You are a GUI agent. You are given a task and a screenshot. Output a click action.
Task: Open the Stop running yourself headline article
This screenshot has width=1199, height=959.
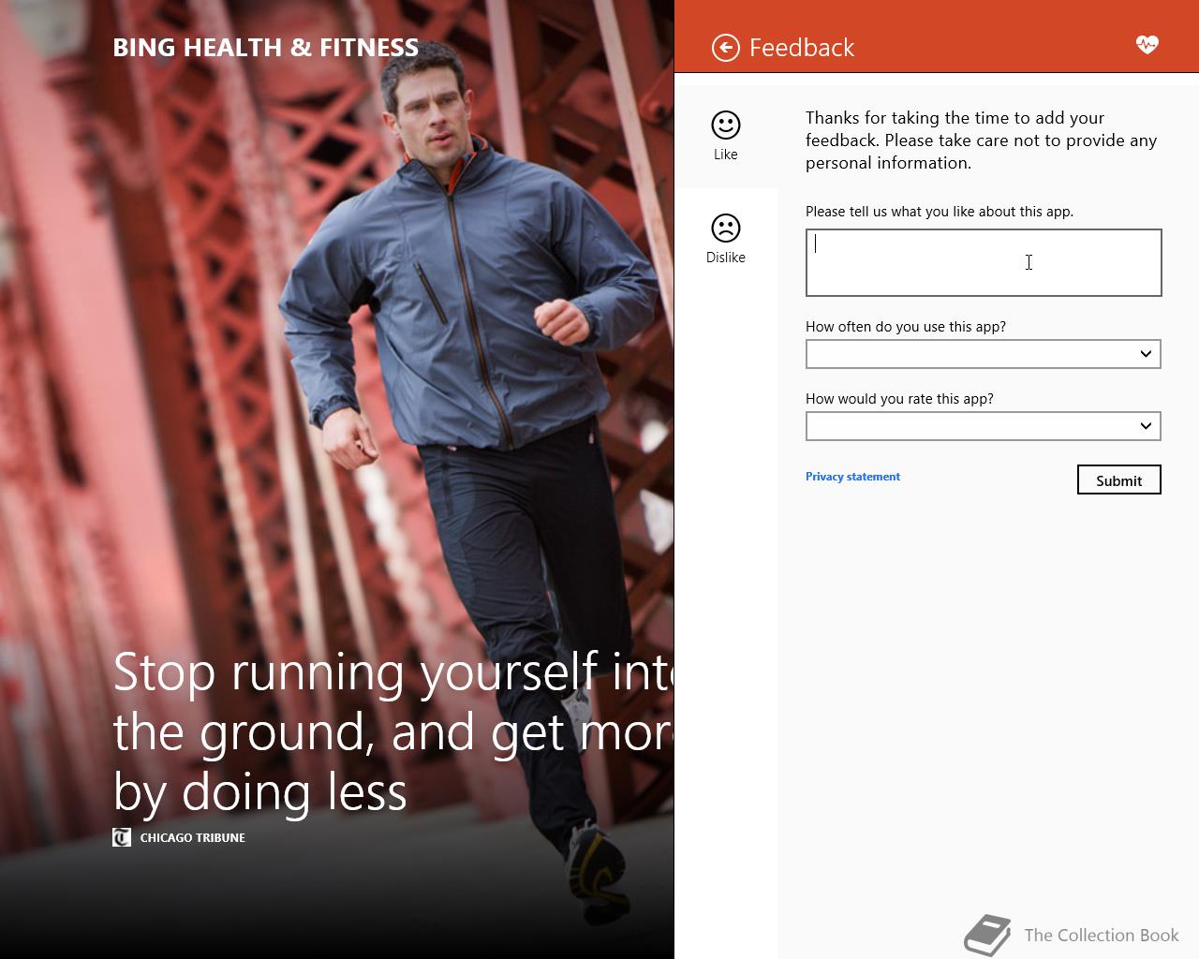pyautogui.click(x=393, y=731)
